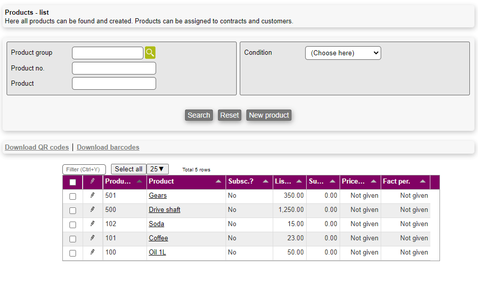Tick the checkbox for product 501 Gears

click(72, 196)
